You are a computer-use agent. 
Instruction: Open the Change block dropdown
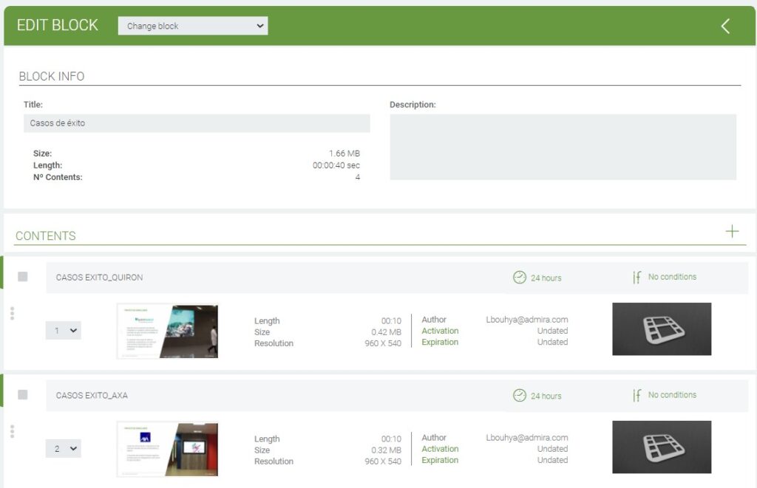[x=193, y=26]
